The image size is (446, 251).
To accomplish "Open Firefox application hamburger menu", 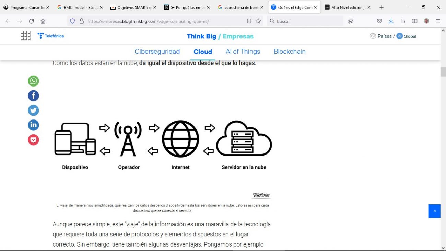I will pos(438,21).
